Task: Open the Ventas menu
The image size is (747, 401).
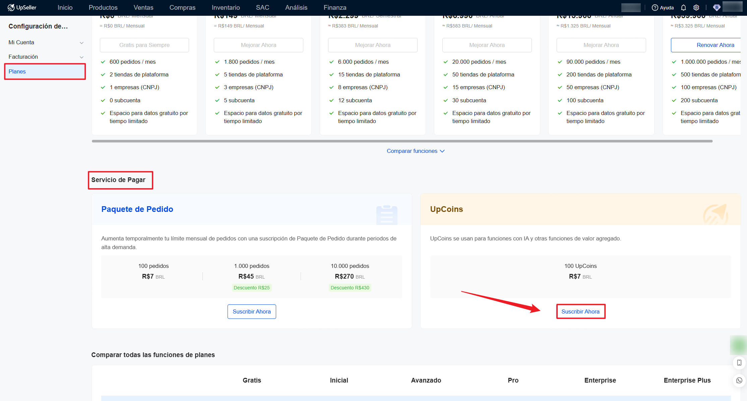Action: click(143, 7)
